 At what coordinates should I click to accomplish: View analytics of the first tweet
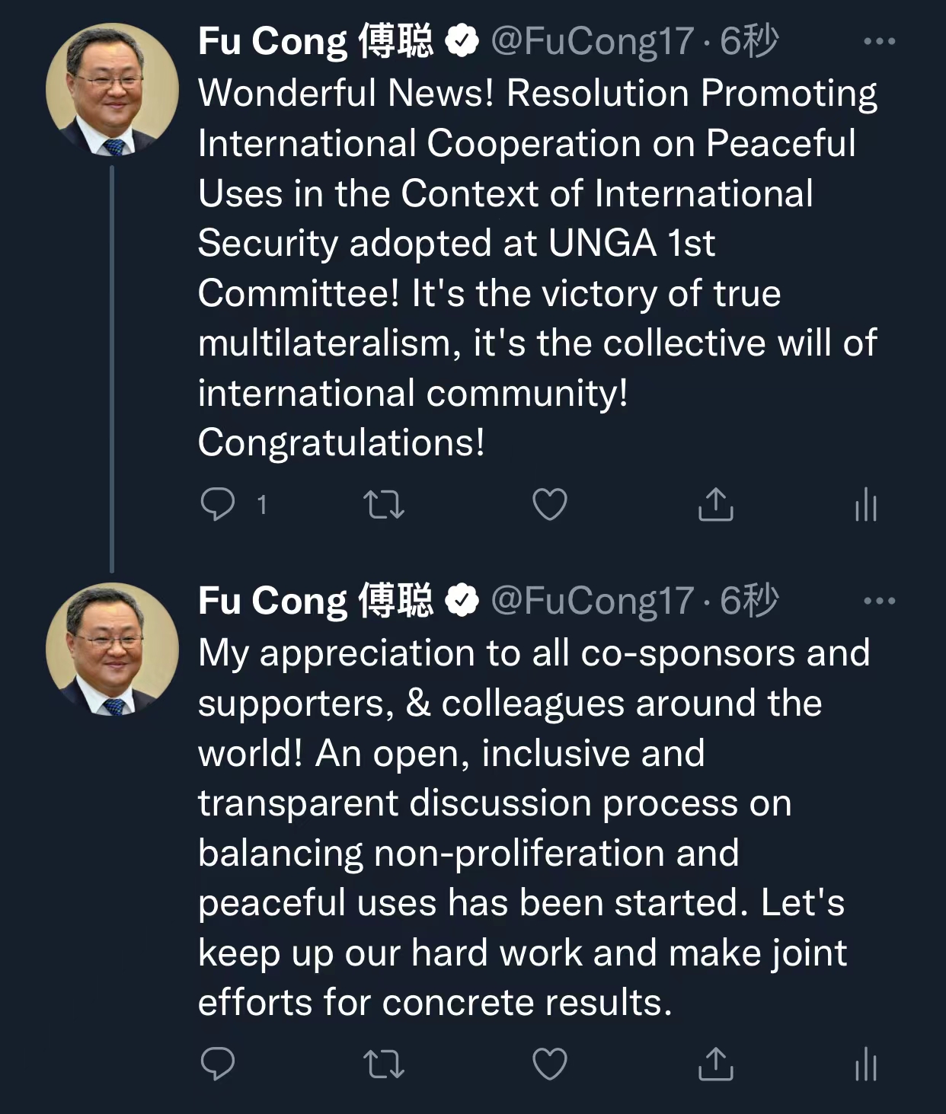pos(866,505)
